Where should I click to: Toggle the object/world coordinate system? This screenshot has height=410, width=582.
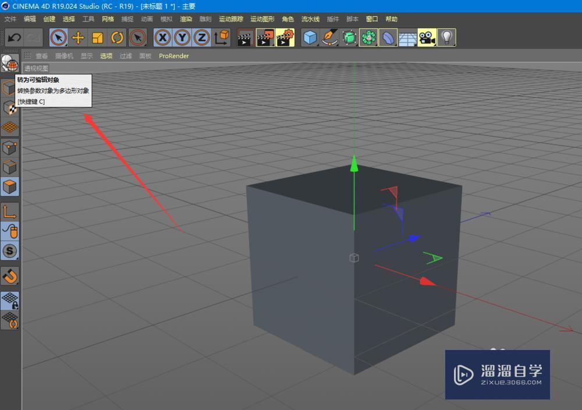pos(222,37)
